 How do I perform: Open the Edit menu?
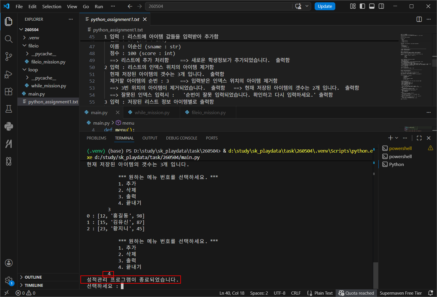click(x=32, y=6)
